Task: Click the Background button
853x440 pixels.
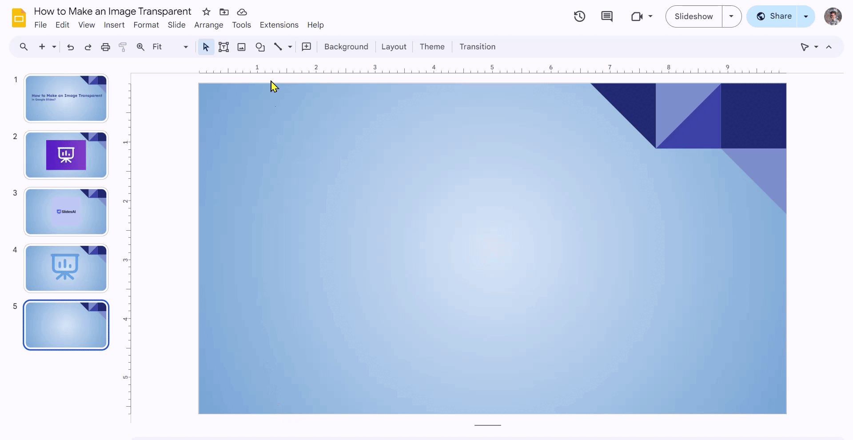Action: pyautogui.click(x=346, y=47)
